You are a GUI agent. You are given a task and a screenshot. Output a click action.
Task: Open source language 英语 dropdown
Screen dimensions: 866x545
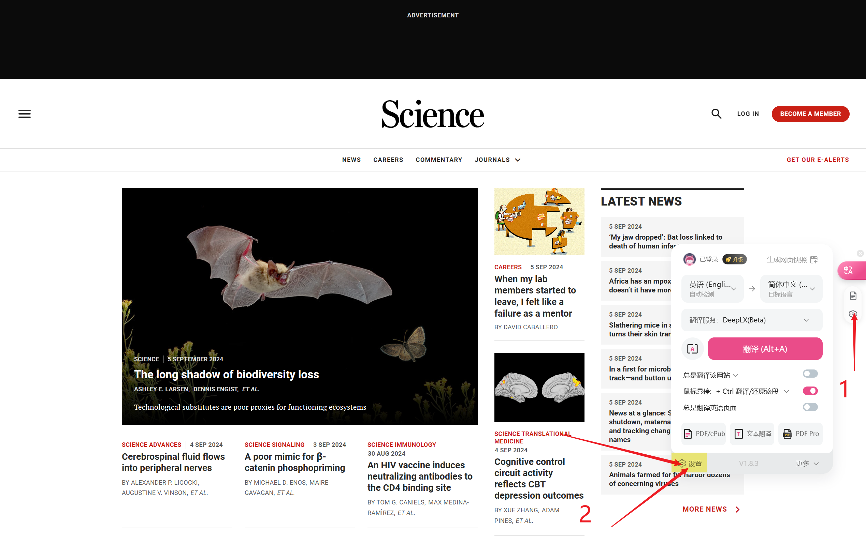click(712, 289)
